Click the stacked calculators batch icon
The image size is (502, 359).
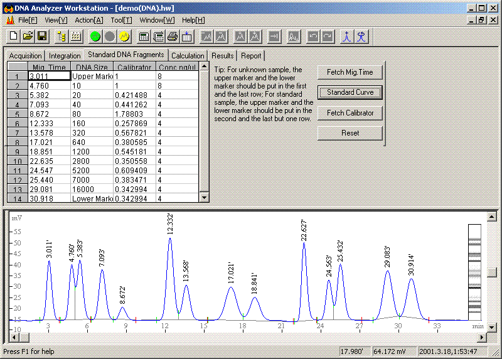(158, 36)
